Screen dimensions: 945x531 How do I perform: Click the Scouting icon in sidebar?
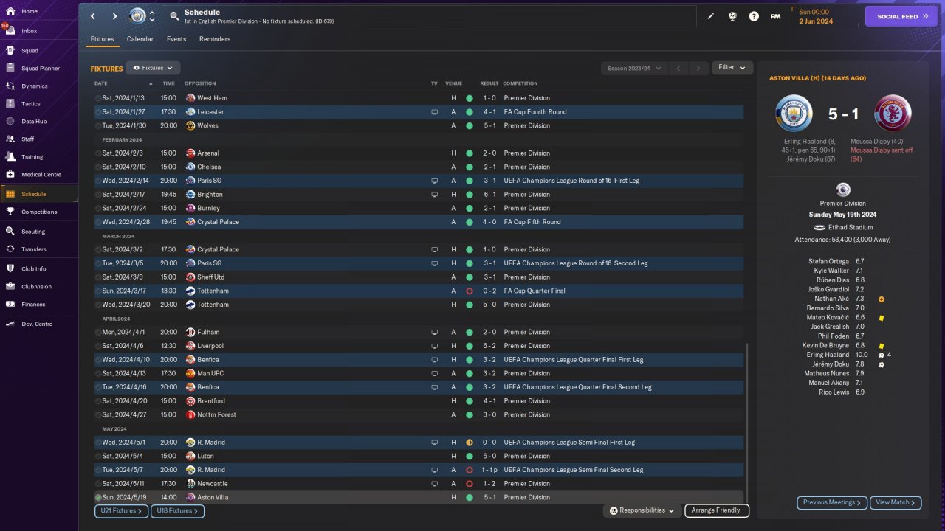click(10, 231)
